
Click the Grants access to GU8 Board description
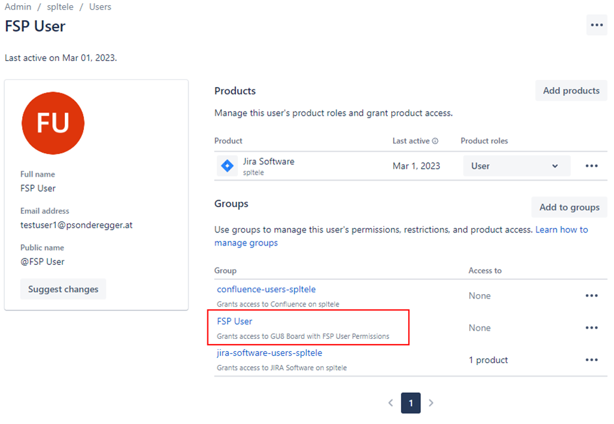point(303,336)
